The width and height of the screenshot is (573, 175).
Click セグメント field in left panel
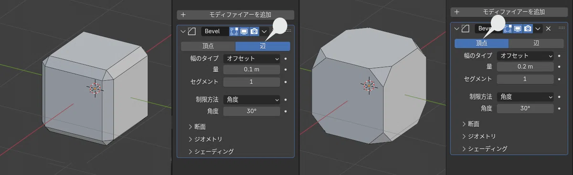coord(252,82)
